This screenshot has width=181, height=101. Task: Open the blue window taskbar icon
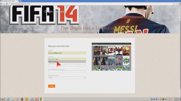[x=31, y=99]
